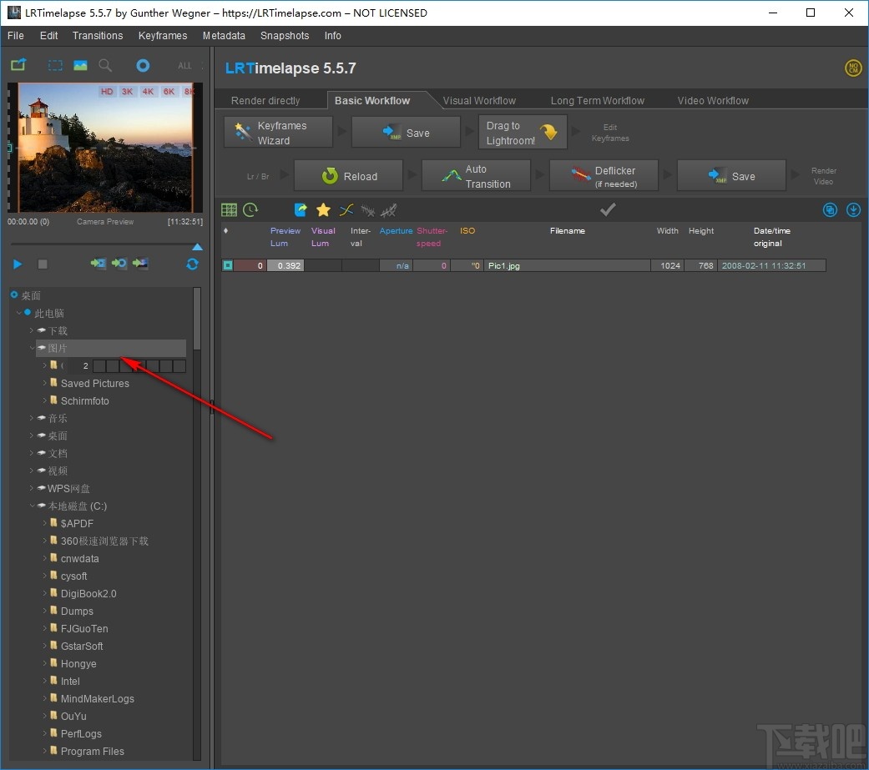Open the Edit menu
Viewport: 869px width, 770px height.
point(48,35)
